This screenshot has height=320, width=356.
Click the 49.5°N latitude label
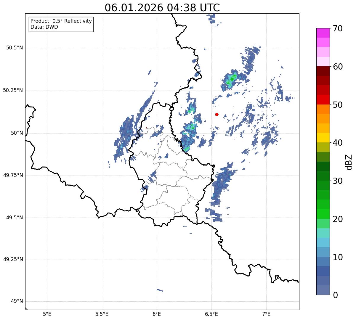point(15,218)
